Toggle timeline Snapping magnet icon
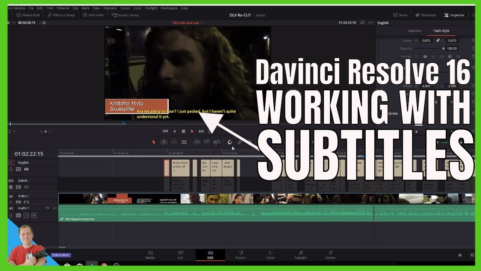The width and height of the screenshot is (481, 271). [x=230, y=142]
